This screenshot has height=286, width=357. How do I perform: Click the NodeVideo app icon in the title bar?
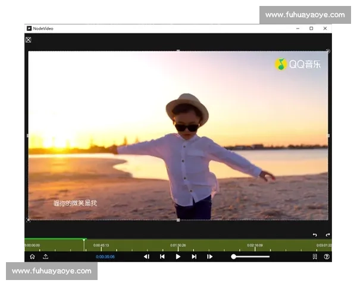click(29, 28)
